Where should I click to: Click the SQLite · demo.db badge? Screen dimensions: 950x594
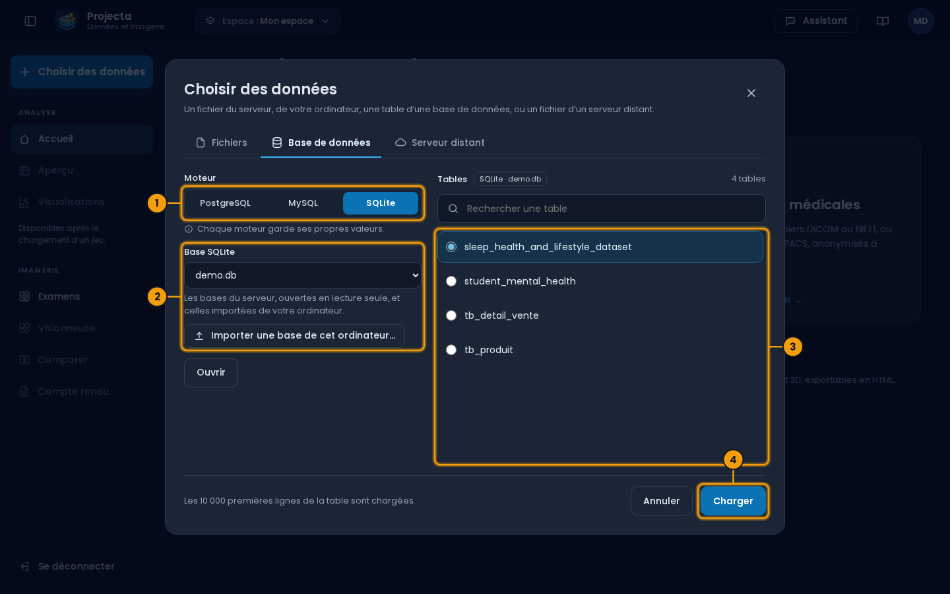(x=510, y=179)
